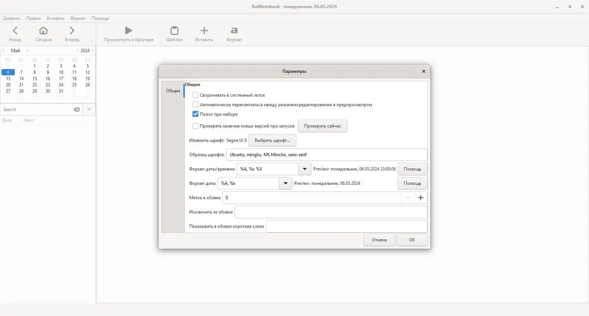Viewport: 589px width, 316px height.
Task: Click Помощь button next to the 06.05.2024 date-only preview
Action: tap(412, 183)
